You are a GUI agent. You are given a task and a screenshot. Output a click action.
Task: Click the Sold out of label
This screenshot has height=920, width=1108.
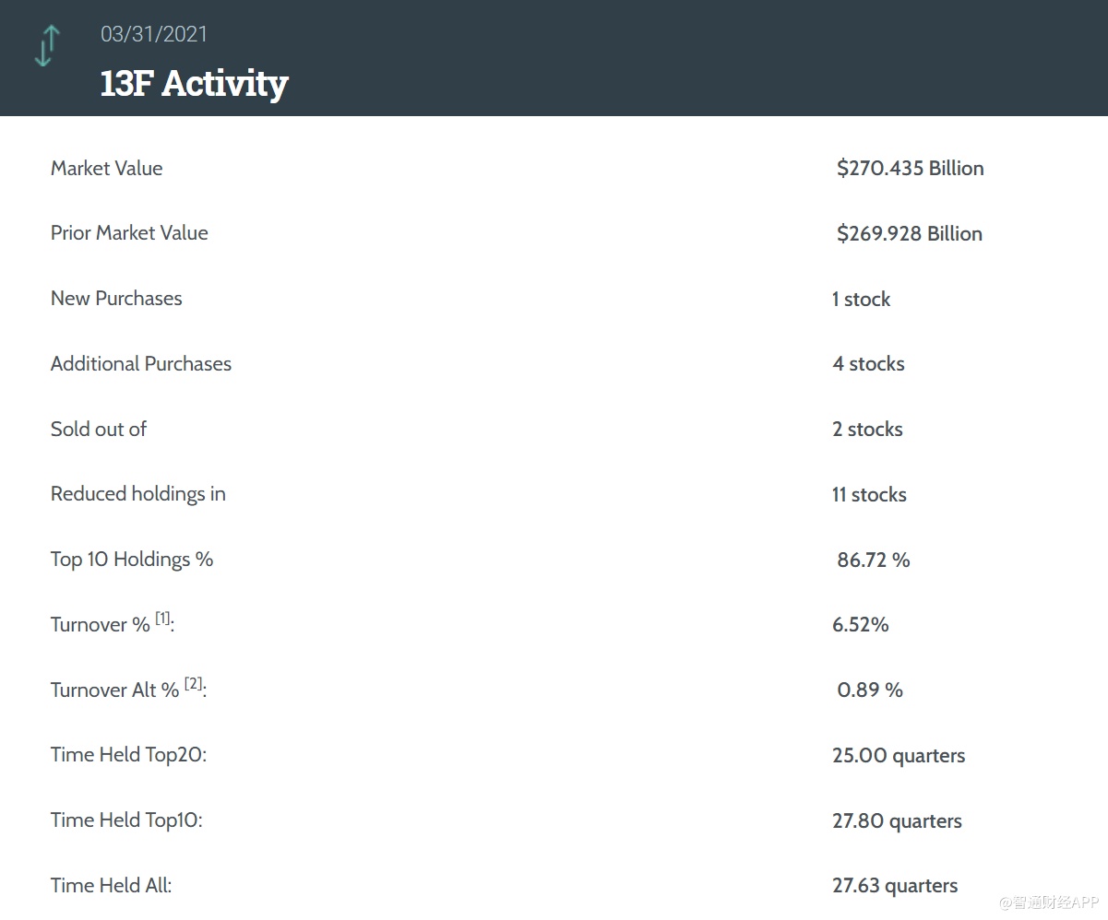tap(99, 430)
